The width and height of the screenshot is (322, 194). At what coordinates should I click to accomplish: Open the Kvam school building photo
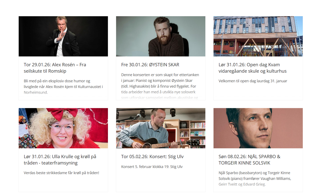tap(258, 36)
